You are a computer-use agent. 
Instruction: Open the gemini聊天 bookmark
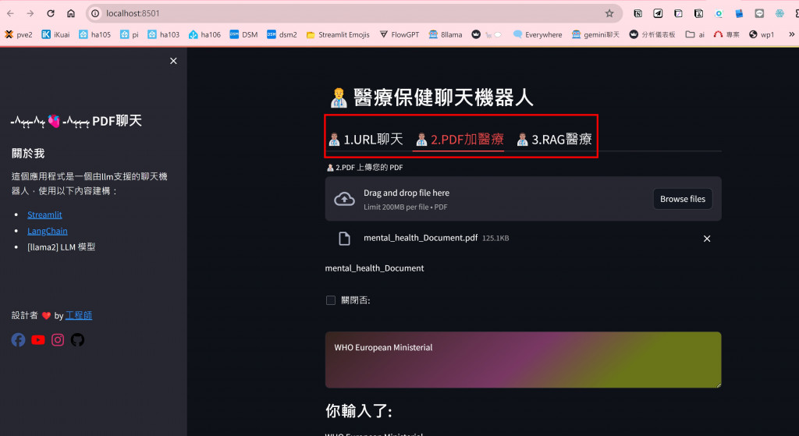(x=595, y=34)
